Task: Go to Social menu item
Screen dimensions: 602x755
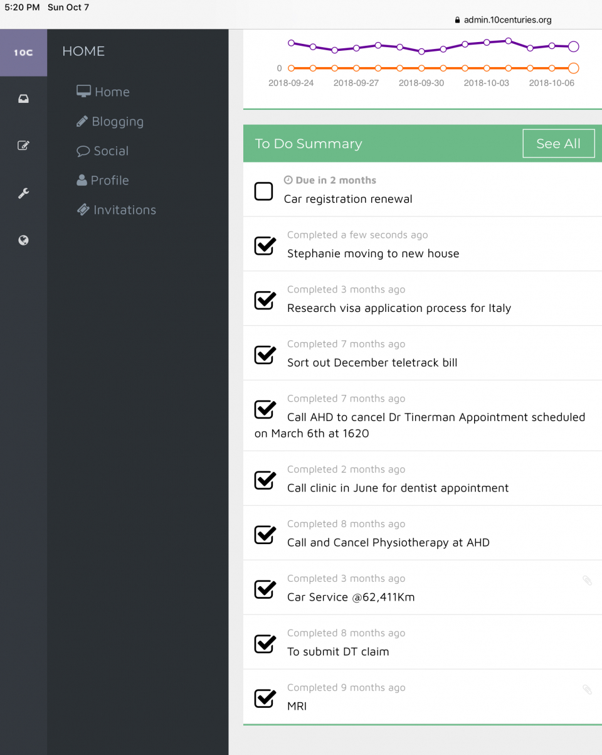Action: click(103, 151)
